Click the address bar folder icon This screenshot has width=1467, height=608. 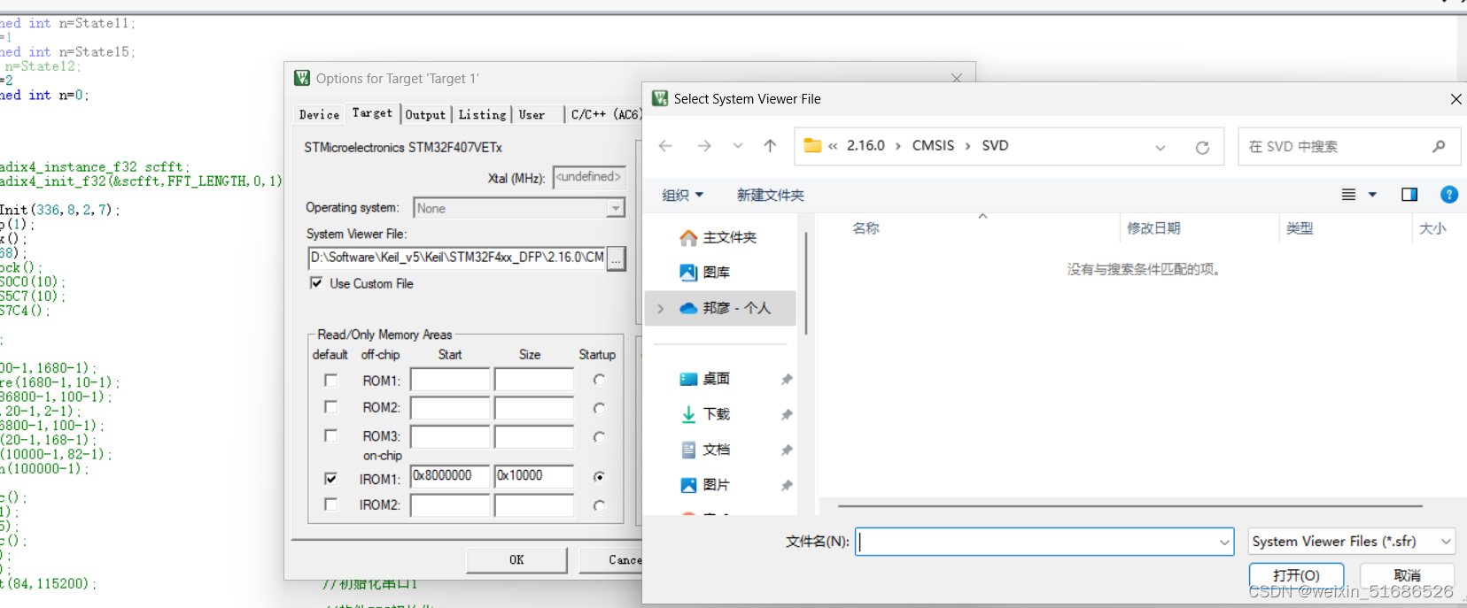(x=812, y=146)
